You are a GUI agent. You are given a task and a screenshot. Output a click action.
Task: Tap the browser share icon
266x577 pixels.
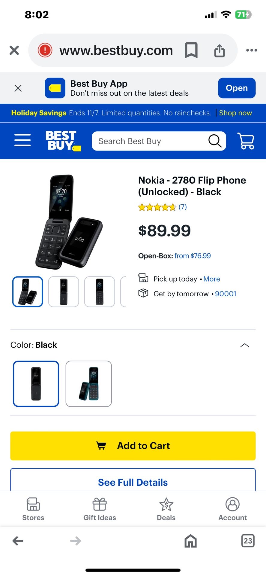[220, 50]
